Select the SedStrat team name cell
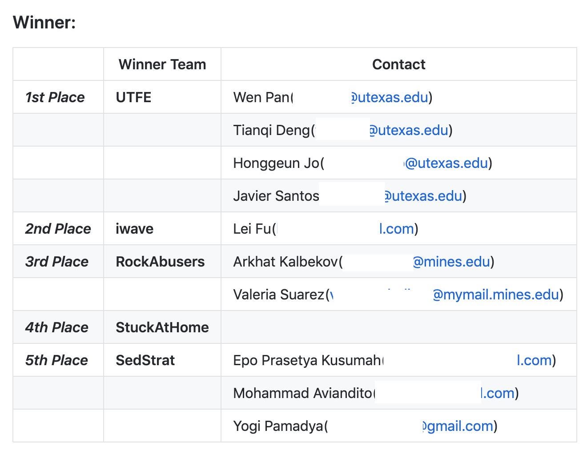 point(145,360)
